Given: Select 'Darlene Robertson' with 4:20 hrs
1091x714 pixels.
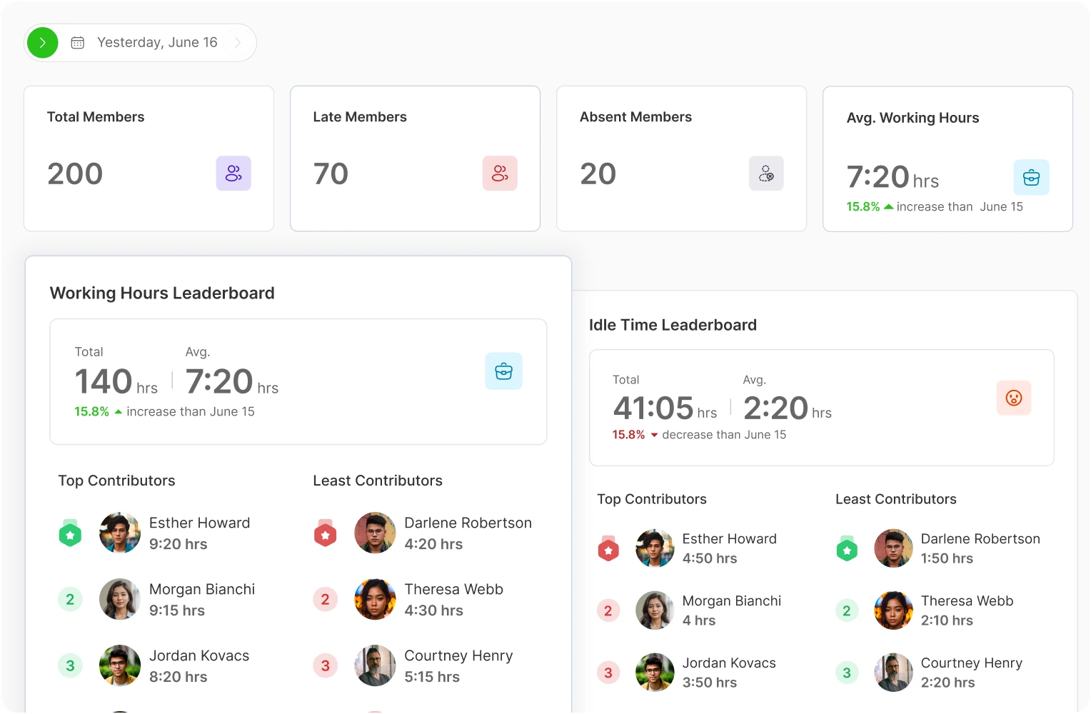Looking at the screenshot, I should (468, 523).
